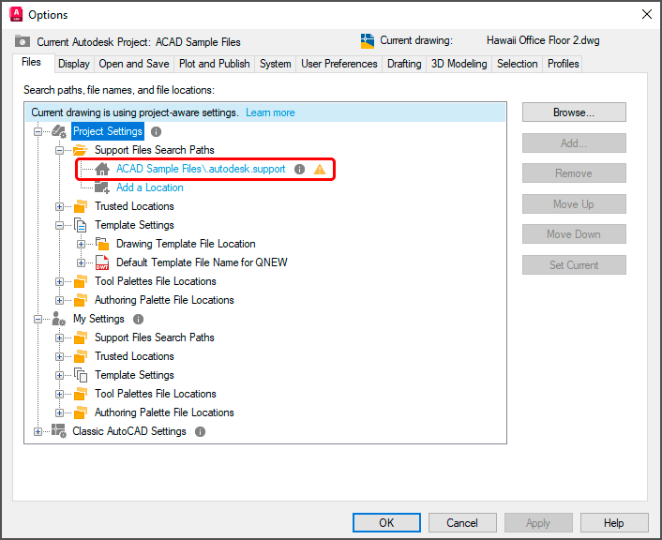Click the OK button
This screenshot has height=540, width=662.
pyautogui.click(x=386, y=523)
